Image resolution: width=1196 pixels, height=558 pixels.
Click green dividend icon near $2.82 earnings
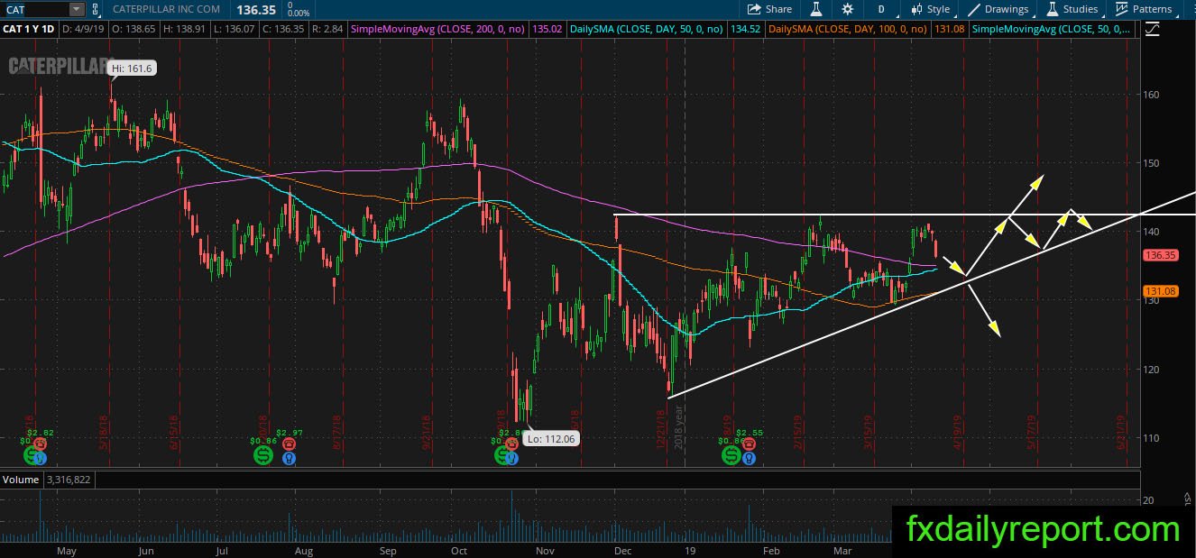[x=30, y=456]
